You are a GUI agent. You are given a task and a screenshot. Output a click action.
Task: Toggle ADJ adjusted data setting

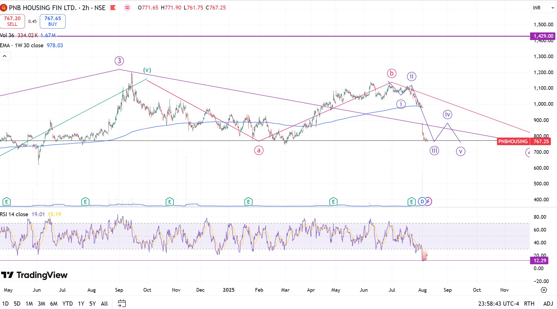pyautogui.click(x=548, y=304)
